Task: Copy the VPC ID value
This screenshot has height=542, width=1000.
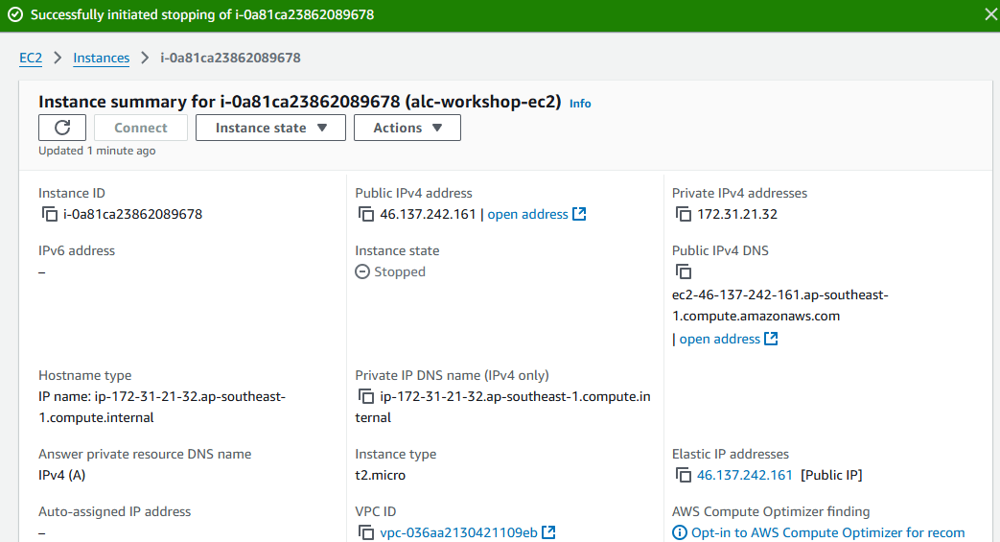Action: [x=366, y=533]
